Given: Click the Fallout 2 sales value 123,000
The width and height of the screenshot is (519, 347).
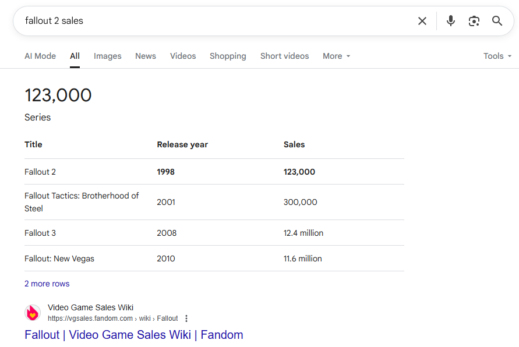Looking at the screenshot, I should (299, 172).
